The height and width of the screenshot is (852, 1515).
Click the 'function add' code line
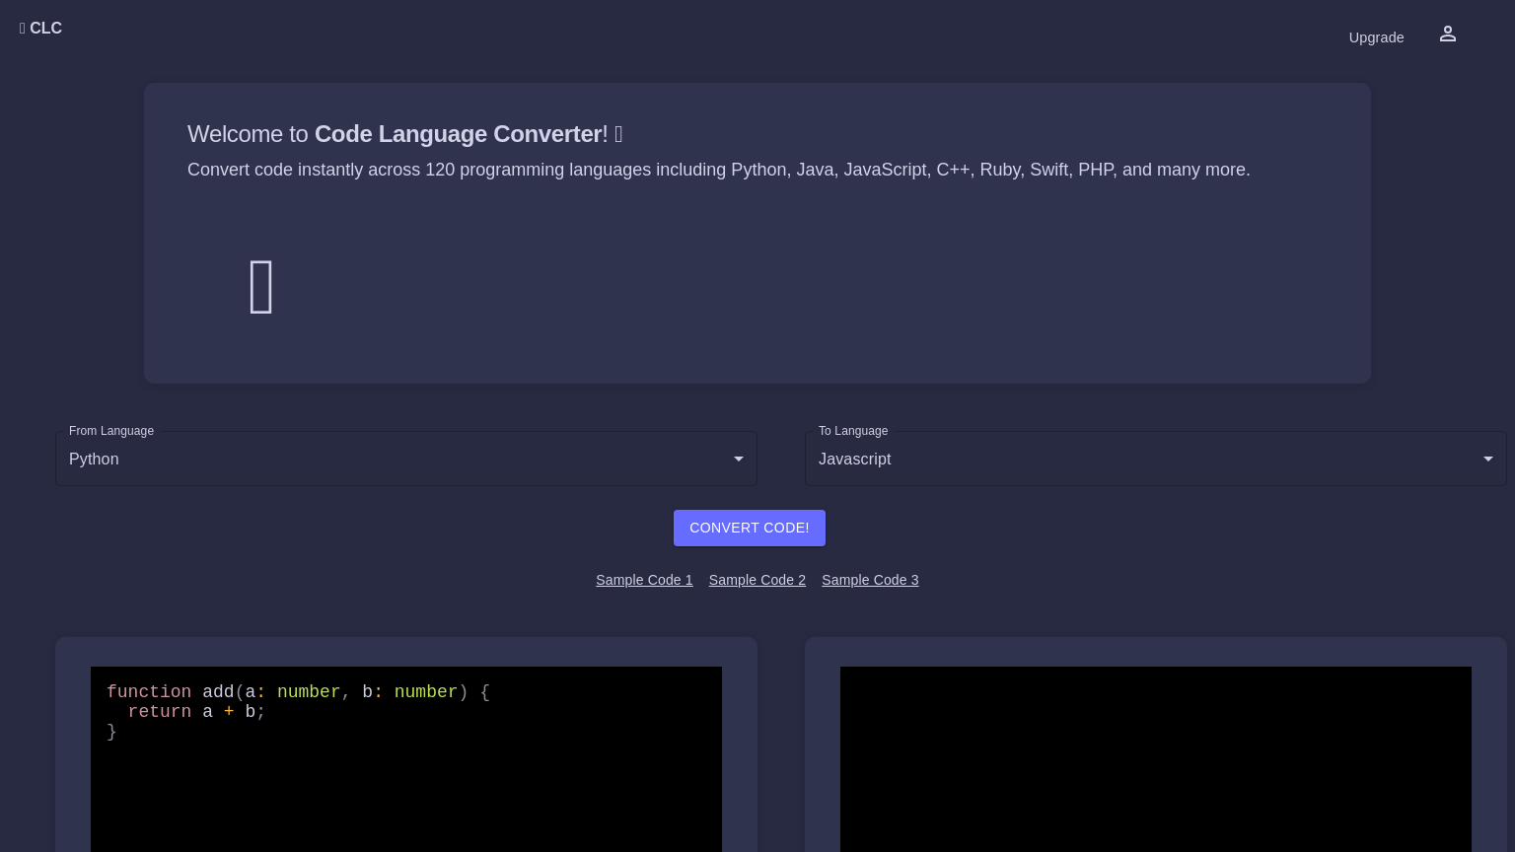coord(298,692)
